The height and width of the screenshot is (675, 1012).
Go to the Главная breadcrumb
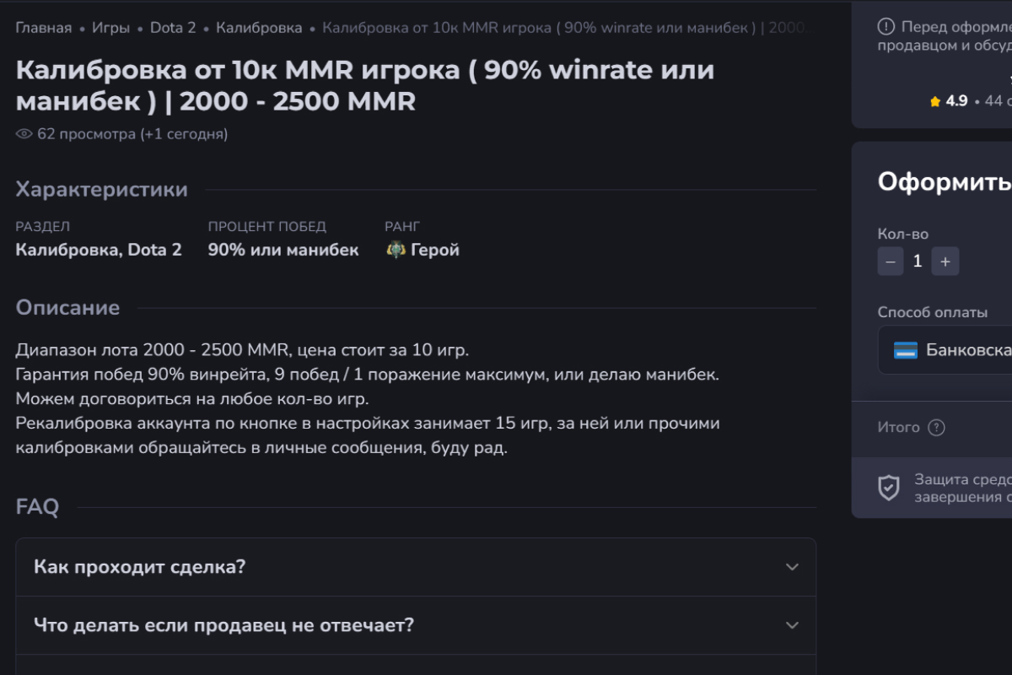coord(43,28)
